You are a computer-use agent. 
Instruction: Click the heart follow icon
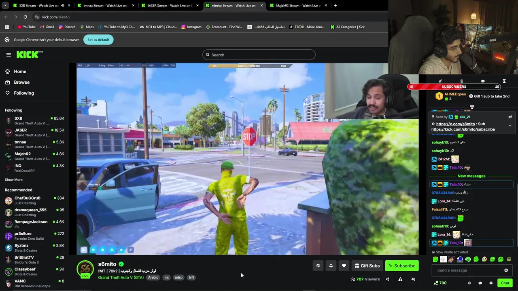pyautogui.click(x=344, y=266)
